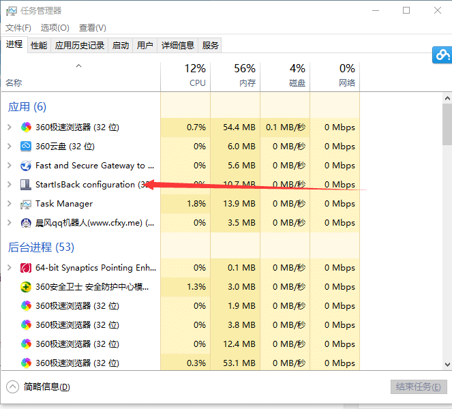The height and width of the screenshot is (409, 452).
Task: Click the Task Manager process icon
Action: 26,204
